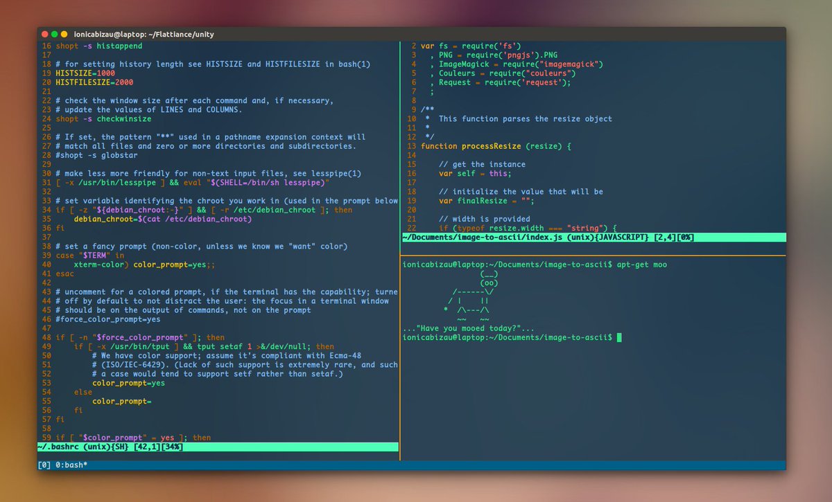Click the terminal prompt cursor block
The height and width of the screenshot is (502, 832).
618,337
